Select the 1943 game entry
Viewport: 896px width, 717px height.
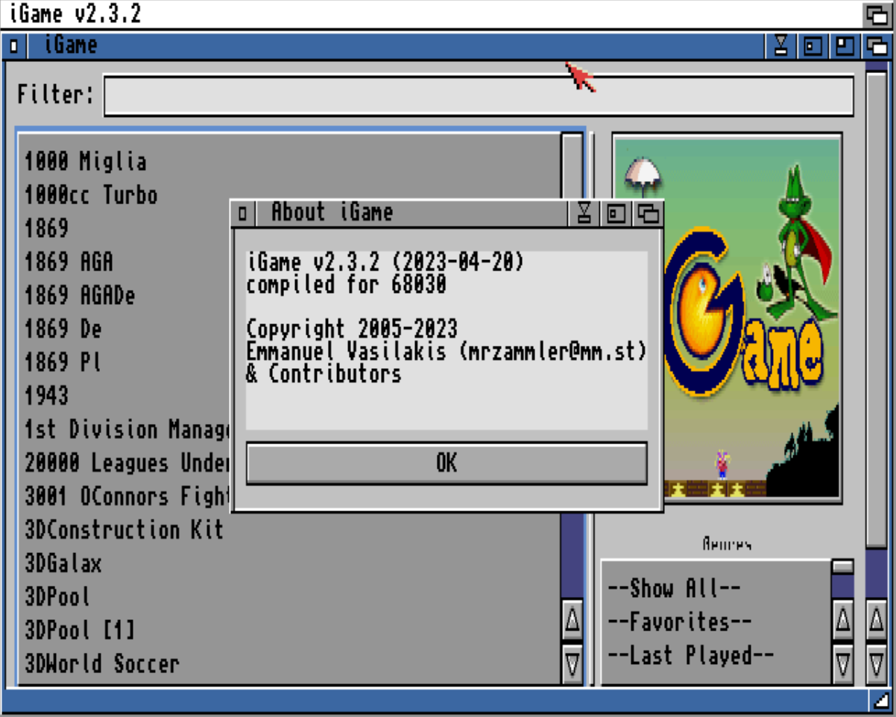click(46, 397)
